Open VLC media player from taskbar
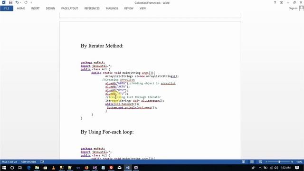This screenshot has height=171, width=304. click(54, 168)
